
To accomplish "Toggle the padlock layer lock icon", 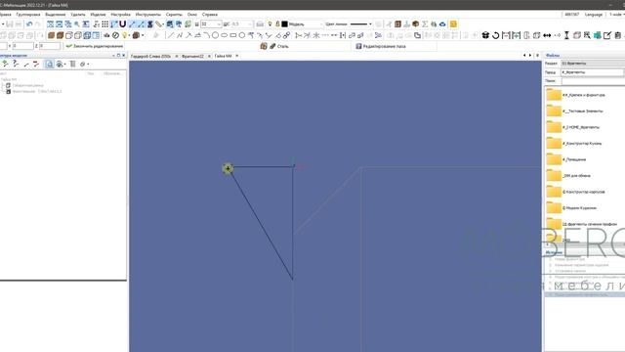I will [x=277, y=24].
